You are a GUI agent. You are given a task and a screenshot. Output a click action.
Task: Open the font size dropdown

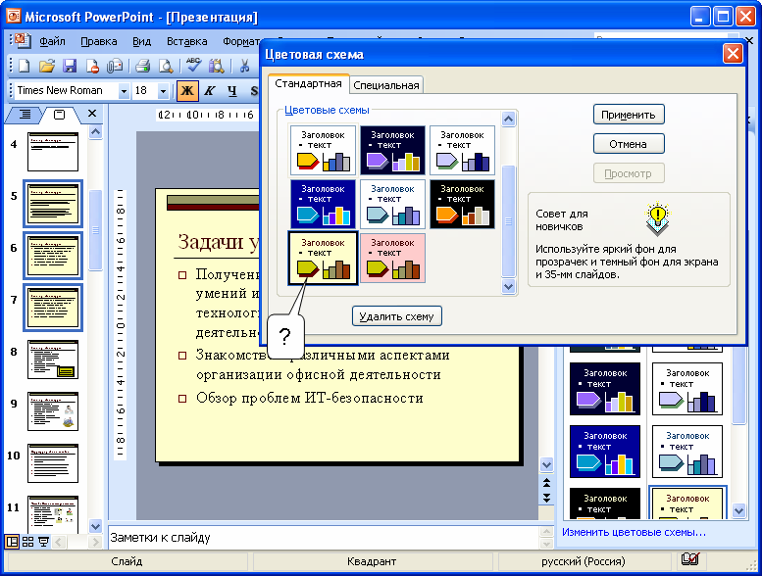coord(163,91)
